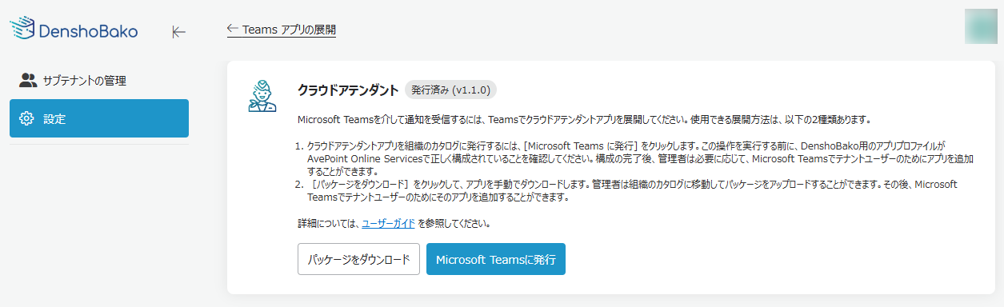Open the ユーザーガイド link
This screenshot has height=307, width=1004.
[388, 223]
